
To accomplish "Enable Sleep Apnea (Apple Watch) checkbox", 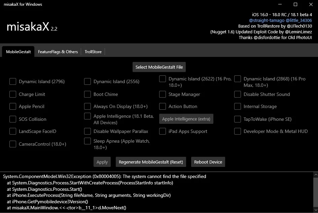I will pyautogui.click(x=87, y=141).
